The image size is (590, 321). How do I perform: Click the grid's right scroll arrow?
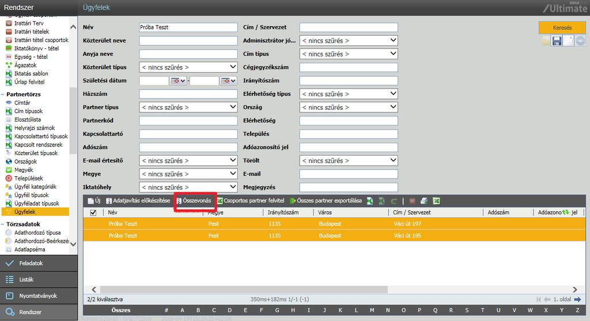[x=575, y=289]
